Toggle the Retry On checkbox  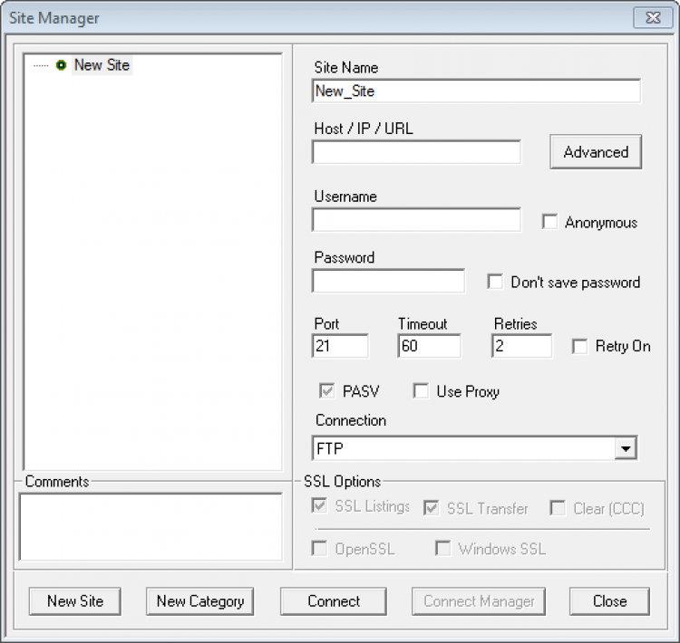coord(580,346)
